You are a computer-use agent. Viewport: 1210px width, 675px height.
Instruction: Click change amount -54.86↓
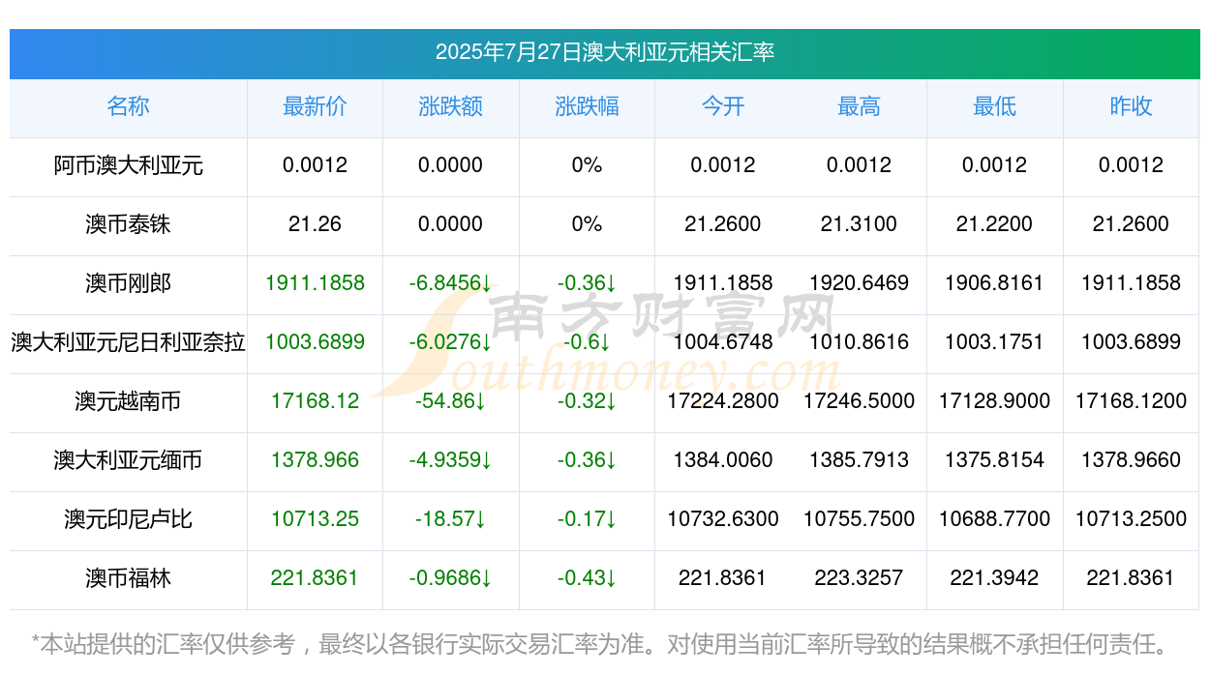(x=450, y=401)
